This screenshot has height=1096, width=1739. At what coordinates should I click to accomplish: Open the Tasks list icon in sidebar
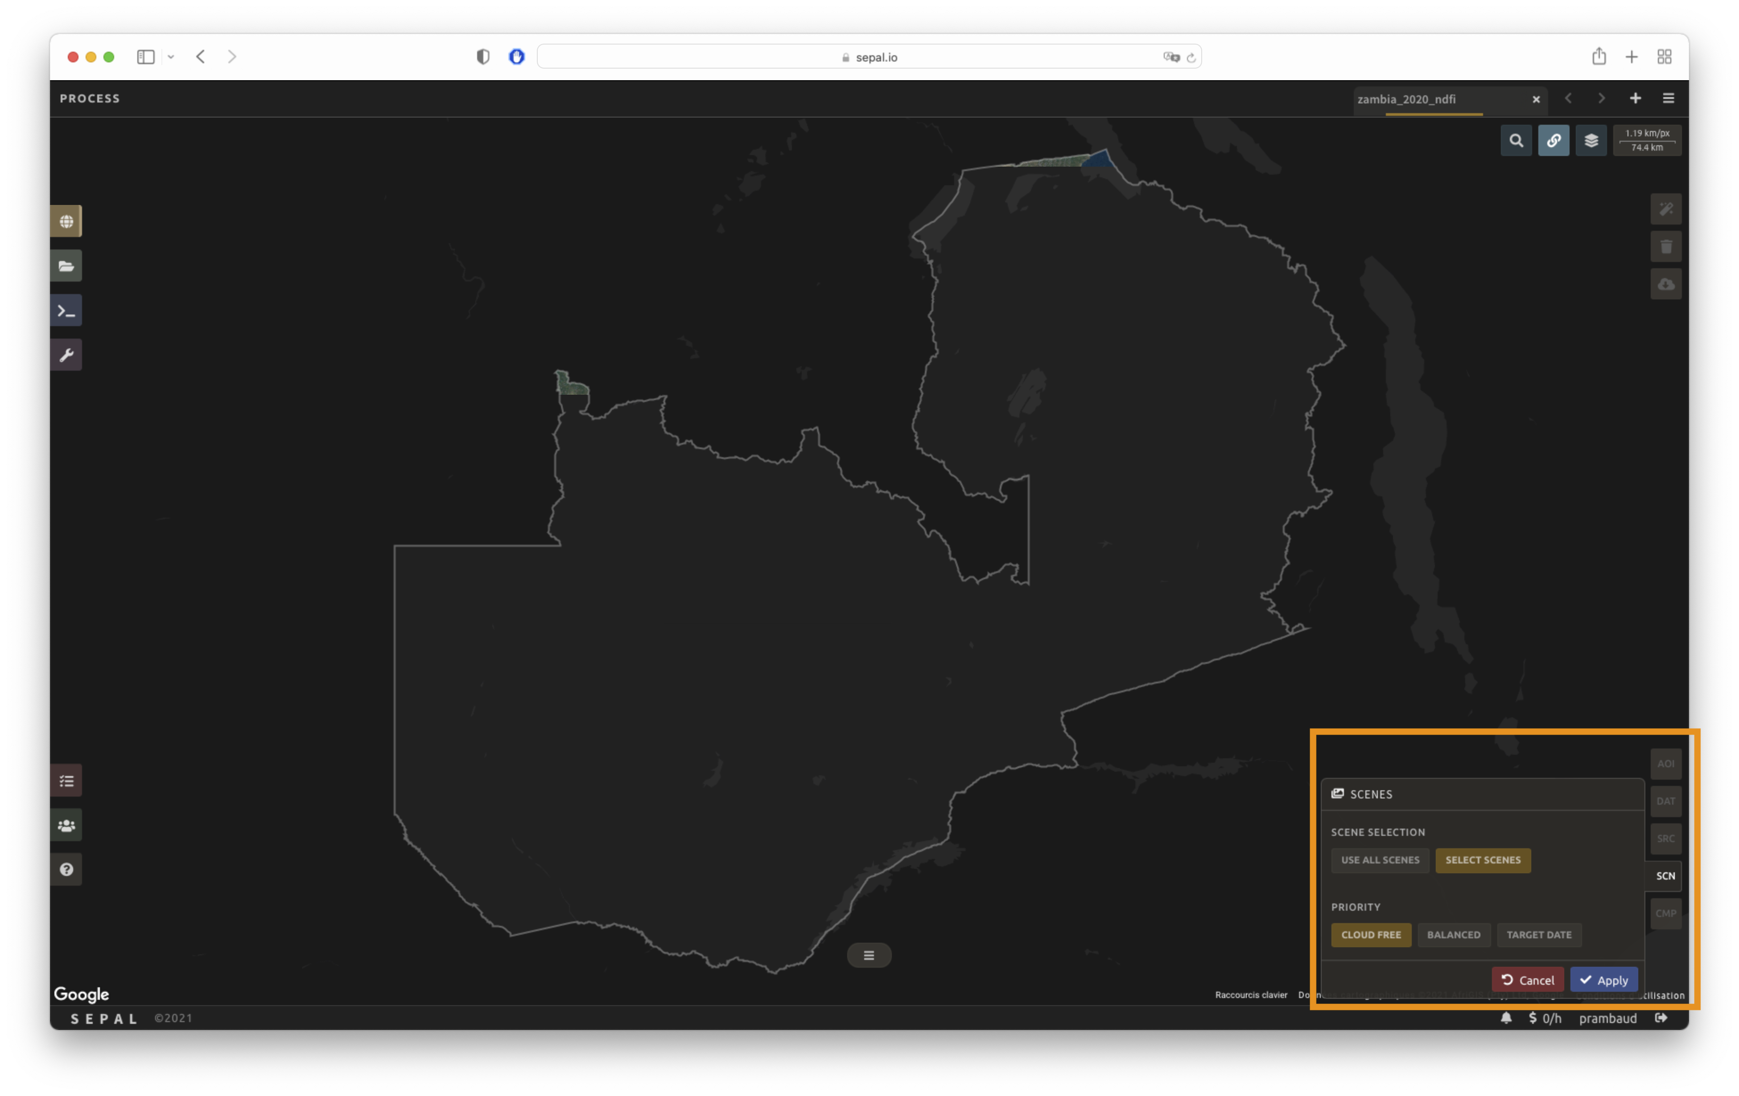point(66,781)
